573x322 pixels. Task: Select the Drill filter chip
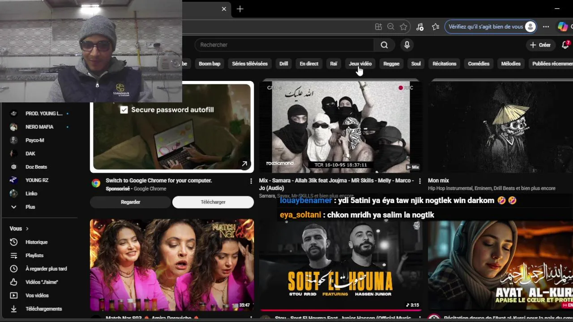(x=284, y=64)
